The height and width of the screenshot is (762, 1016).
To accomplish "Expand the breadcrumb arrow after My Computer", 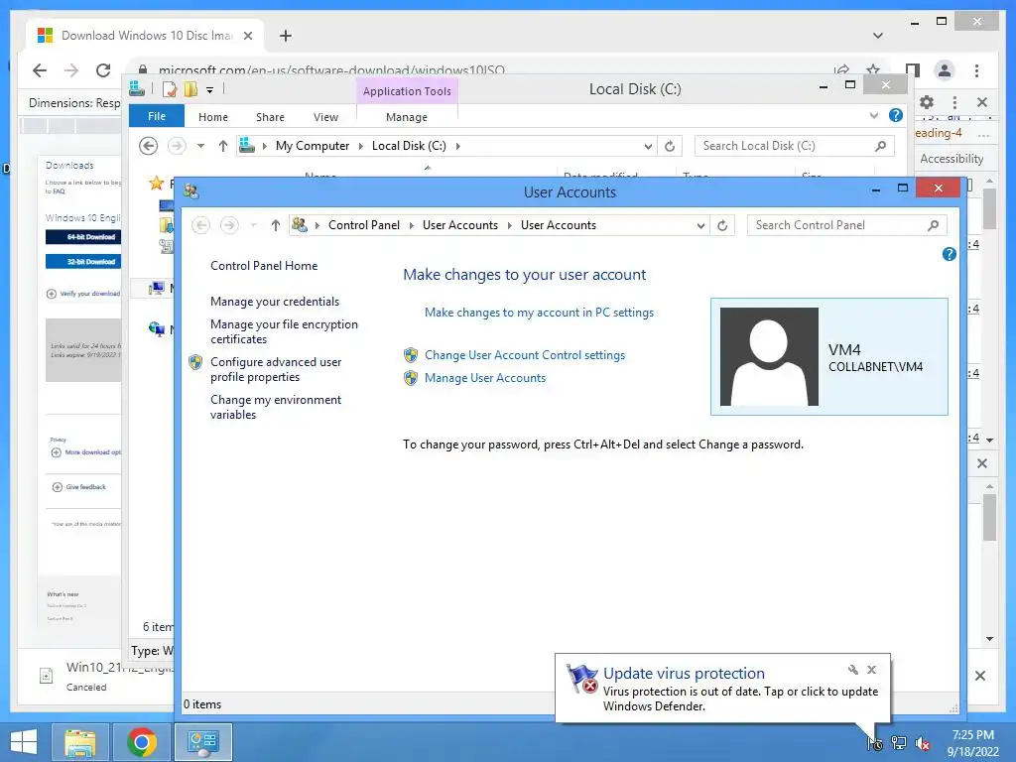I will [x=361, y=147].
